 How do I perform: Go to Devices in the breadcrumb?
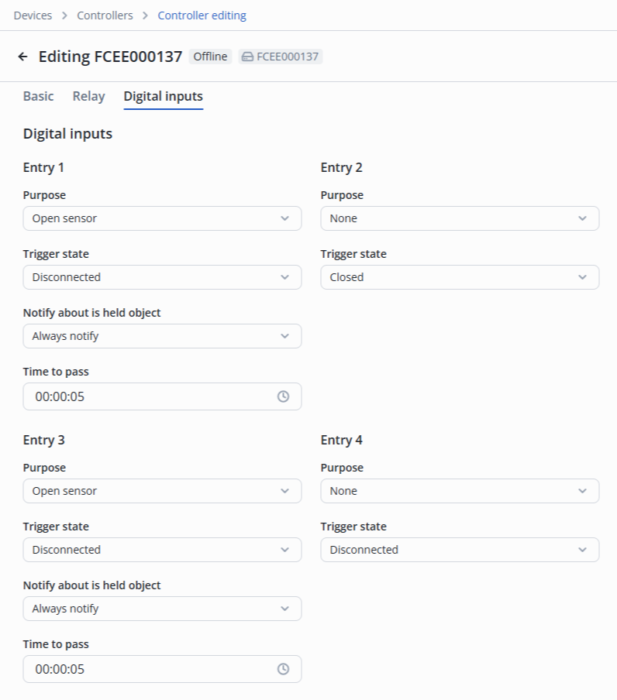tap(33, 15)
